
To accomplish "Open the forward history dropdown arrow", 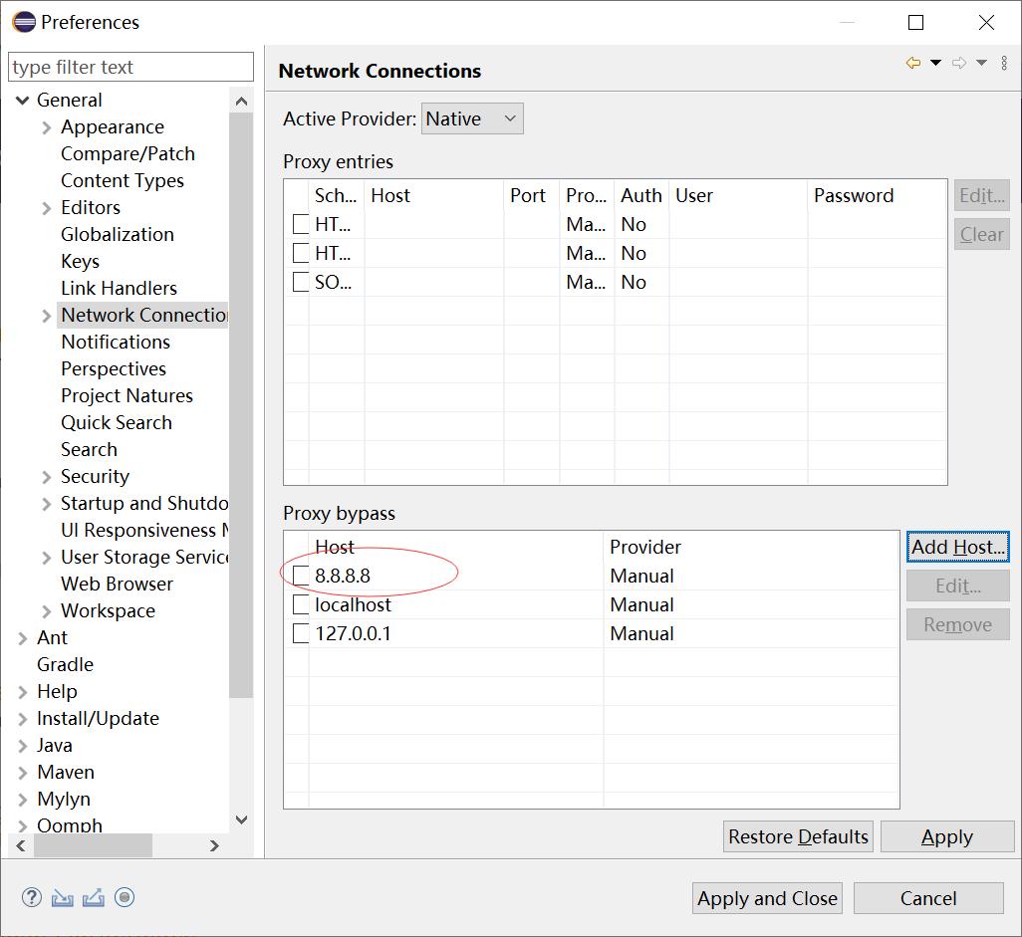I will point(981,63).
